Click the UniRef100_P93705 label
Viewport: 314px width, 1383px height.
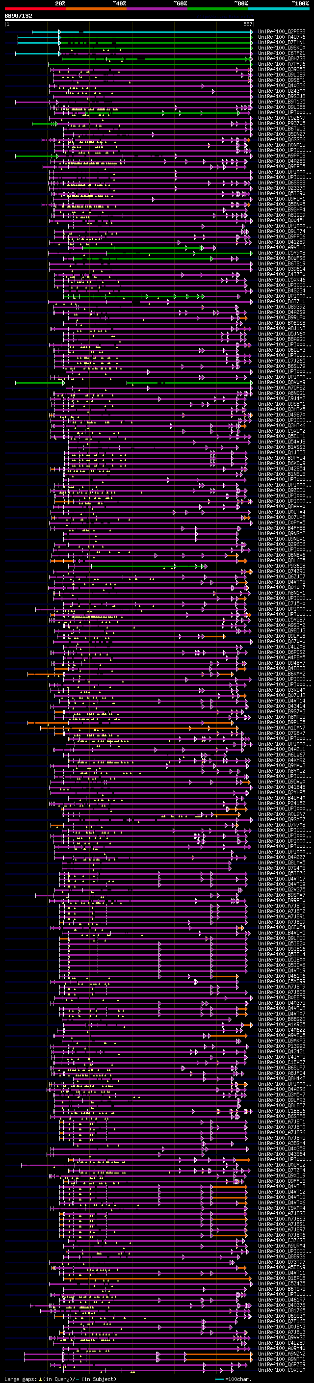(x=281, y=124)
